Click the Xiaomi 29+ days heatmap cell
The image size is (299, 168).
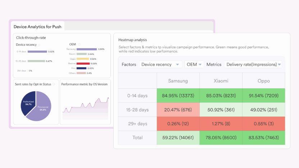(x=221, y=123)
